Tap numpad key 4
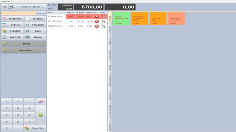Screen dimensions: 236x132 coord(7,115)
